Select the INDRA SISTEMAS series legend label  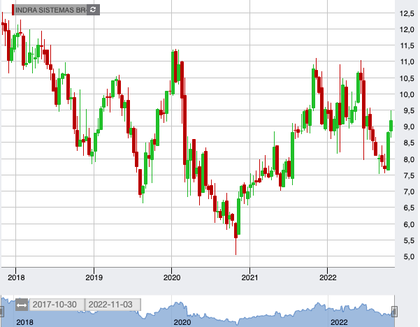(50, 10)
